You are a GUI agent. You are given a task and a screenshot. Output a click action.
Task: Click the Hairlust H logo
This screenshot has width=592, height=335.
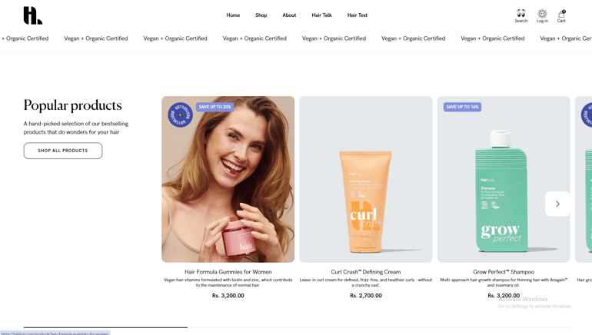click(x=33, y=15)
